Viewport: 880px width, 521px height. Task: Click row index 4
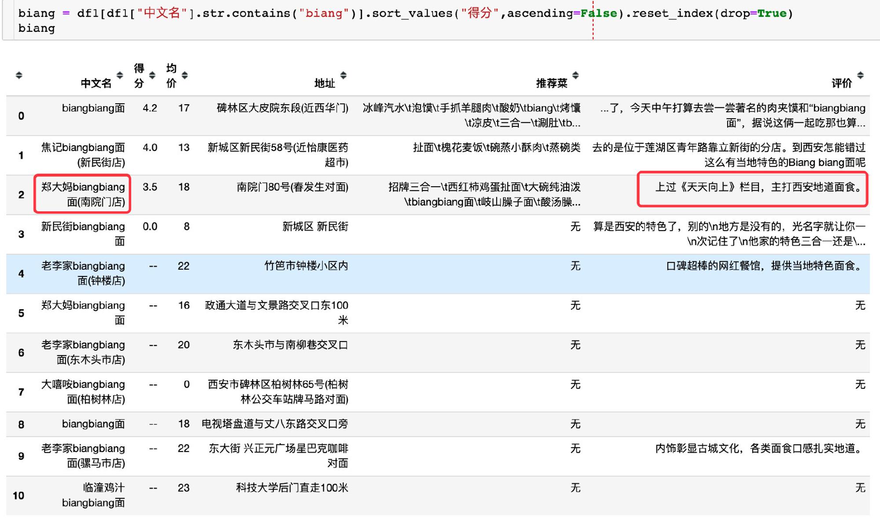tap(21, 274)
